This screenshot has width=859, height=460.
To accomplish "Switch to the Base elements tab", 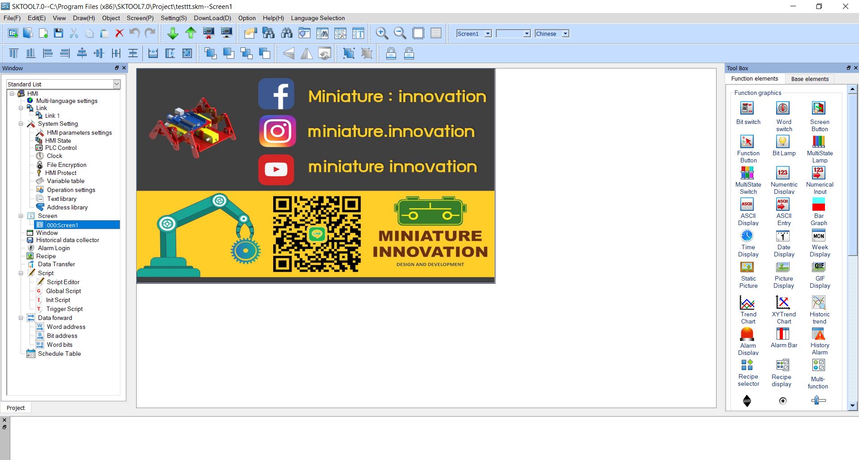I will click(x=809, y=79).
